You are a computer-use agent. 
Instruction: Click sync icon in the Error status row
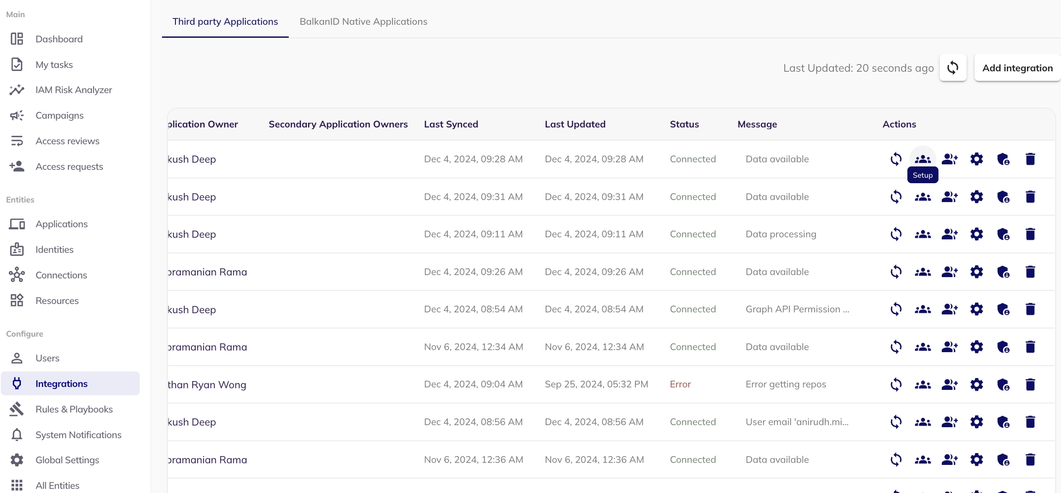[x=896, y=384]
